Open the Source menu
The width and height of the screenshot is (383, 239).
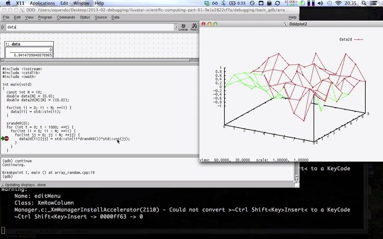[100, 17]
